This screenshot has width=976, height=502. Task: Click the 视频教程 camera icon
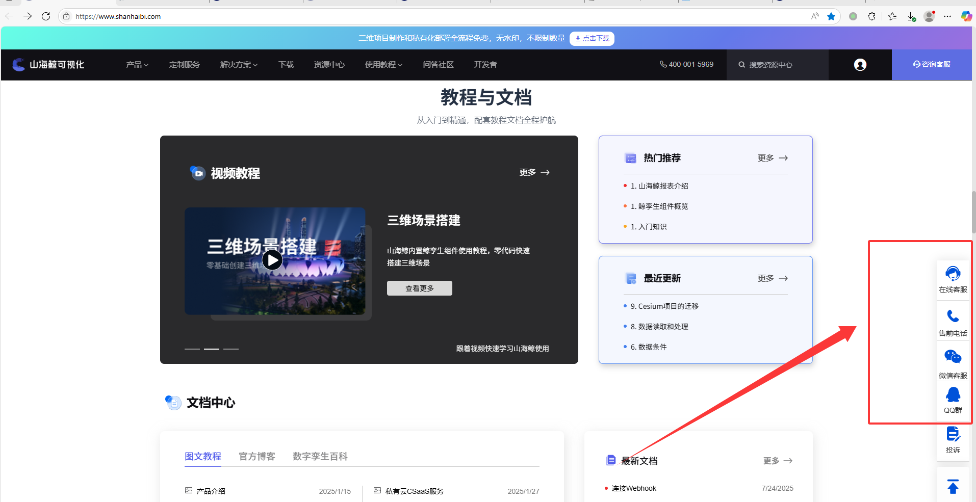click(197, 173)
